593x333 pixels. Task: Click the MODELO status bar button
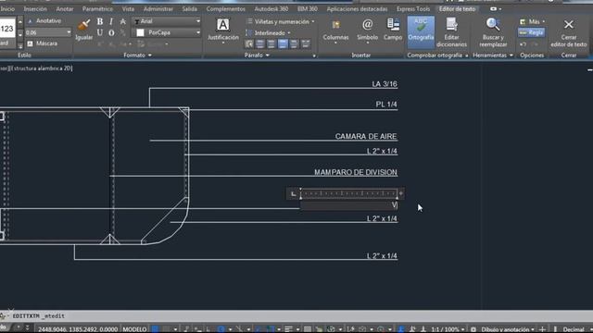(x=134, y=329)
